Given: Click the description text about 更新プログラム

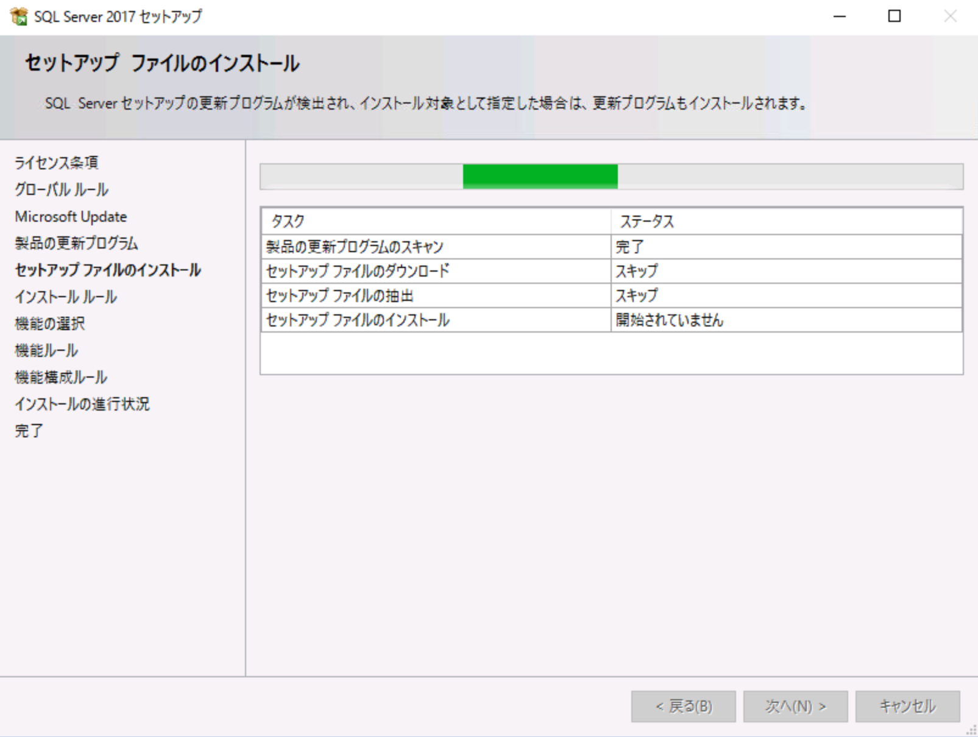Looking at the screenshot, I should [x=426, y=104].
